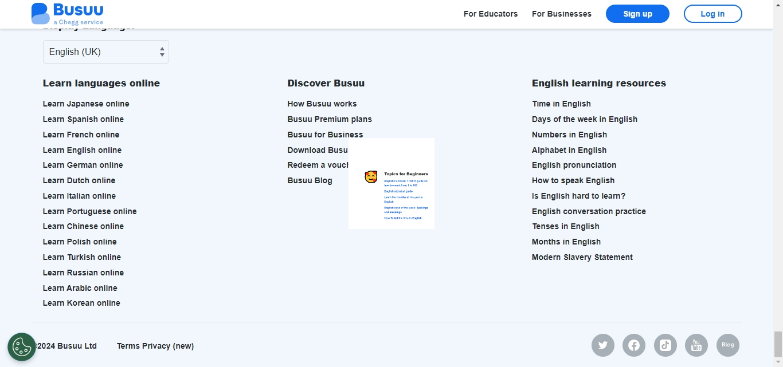Open Learn Korean online link

[x=81, y=303]
